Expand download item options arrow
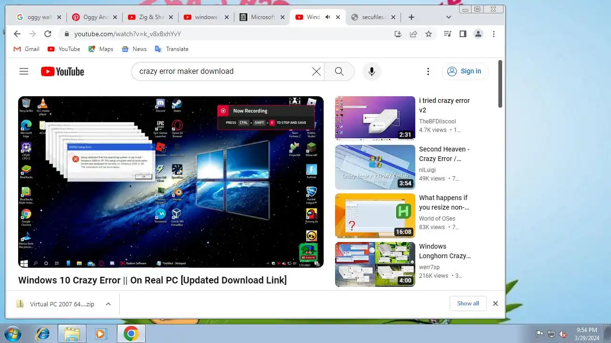 tap(108, 304)
